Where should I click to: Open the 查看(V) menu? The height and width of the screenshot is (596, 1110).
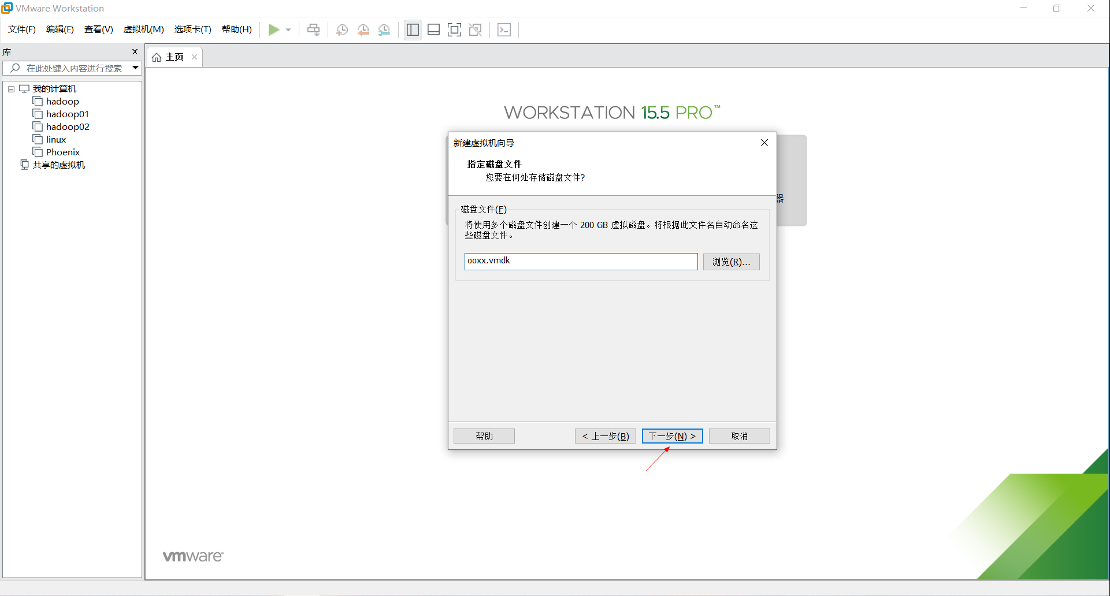[99, 29]
